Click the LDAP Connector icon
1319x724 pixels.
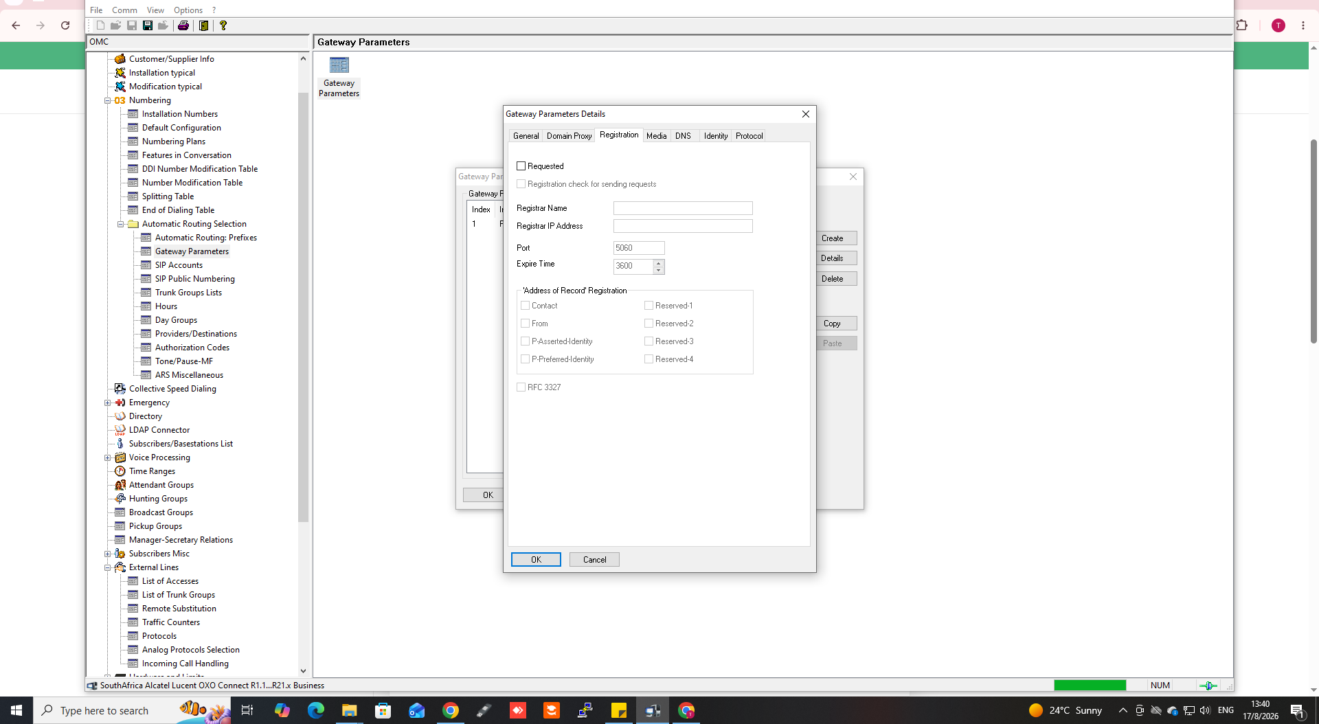click(120, 430)
